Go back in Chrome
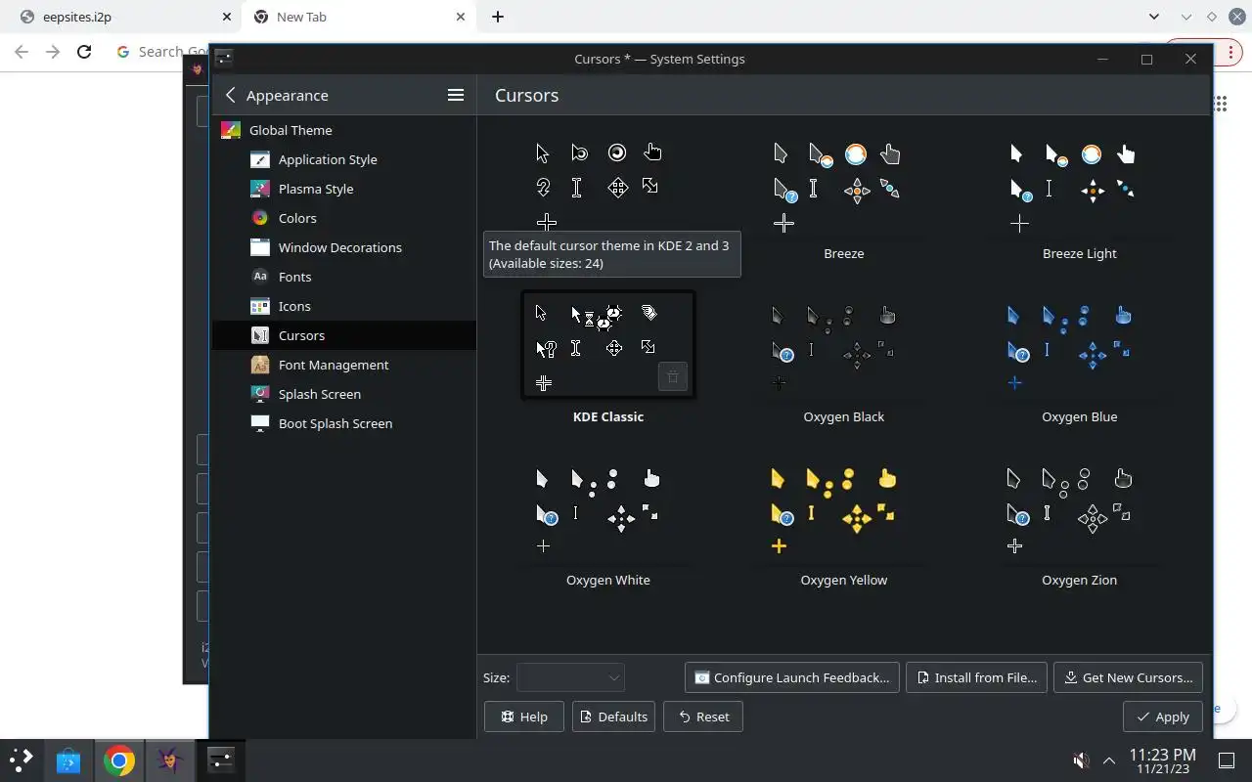The image size is (1252, 782). click(22, 52)
